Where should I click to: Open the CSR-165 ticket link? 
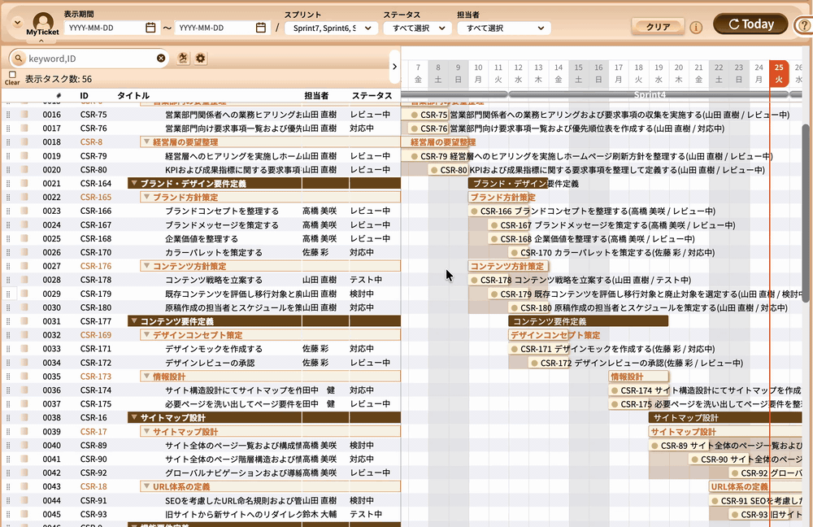click(96, 197)
